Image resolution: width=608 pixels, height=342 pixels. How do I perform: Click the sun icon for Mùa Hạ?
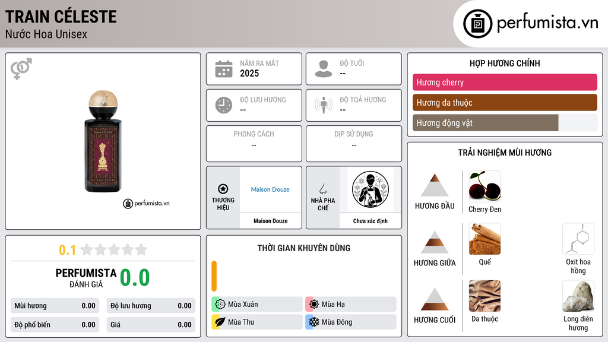[x=313, y=305]
